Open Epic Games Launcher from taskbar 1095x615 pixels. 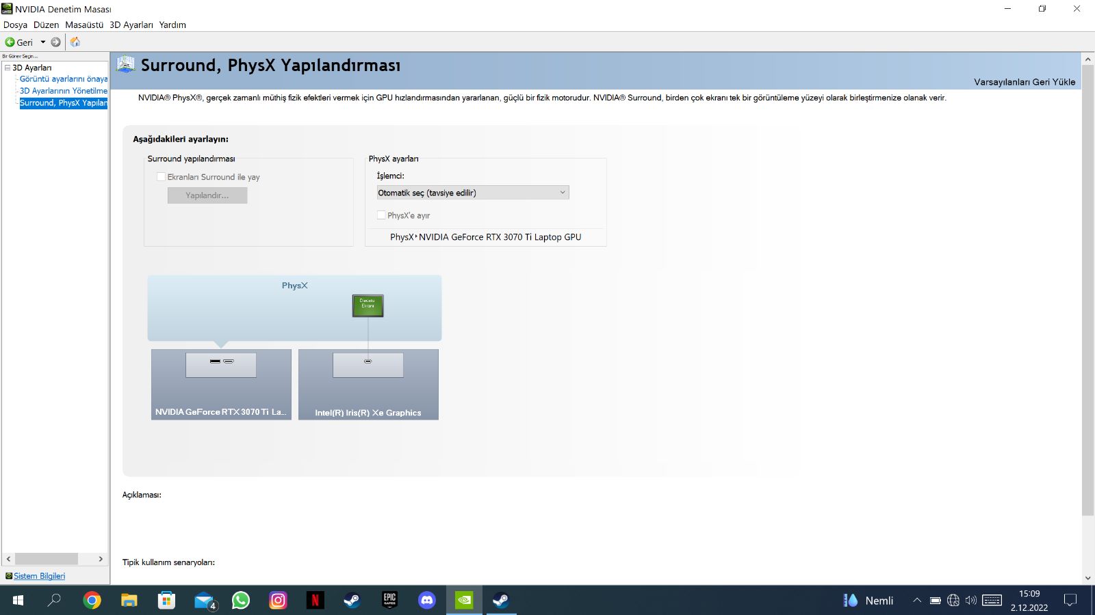[389, 601]
